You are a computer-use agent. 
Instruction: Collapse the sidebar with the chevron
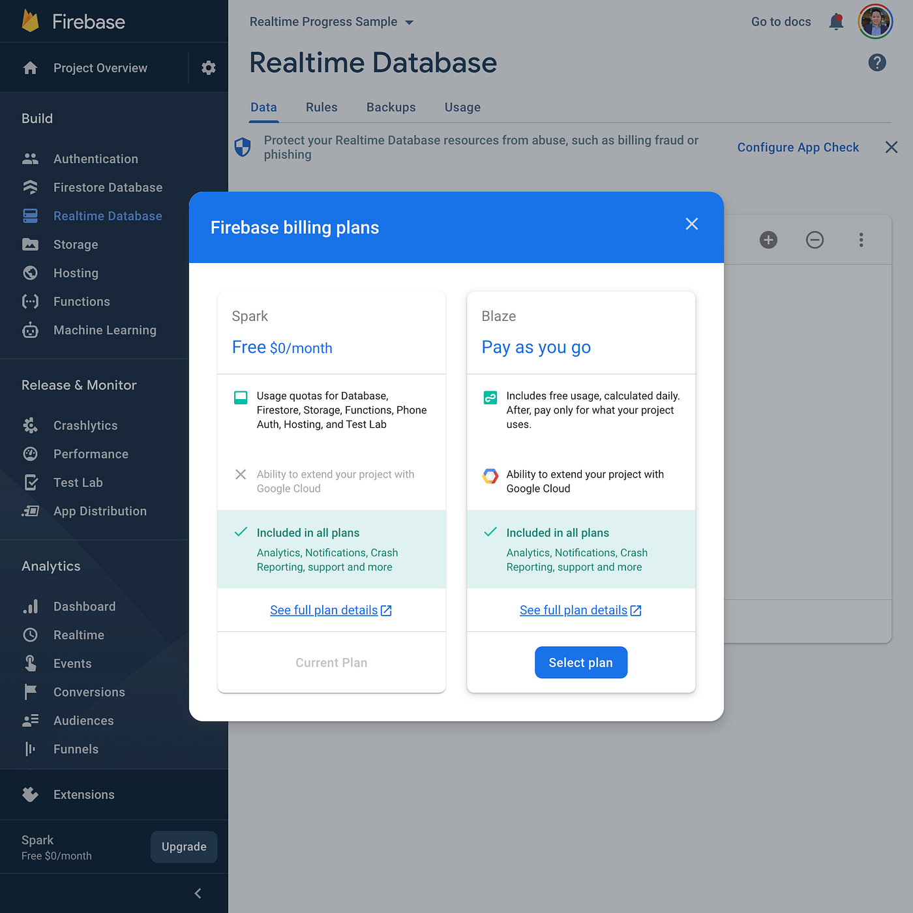pos(198,893)
